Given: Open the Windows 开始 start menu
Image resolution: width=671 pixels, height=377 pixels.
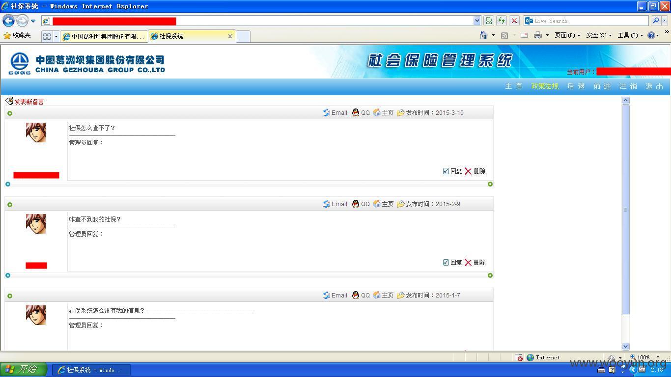Looking at the screenshot, I should (24, 370).
